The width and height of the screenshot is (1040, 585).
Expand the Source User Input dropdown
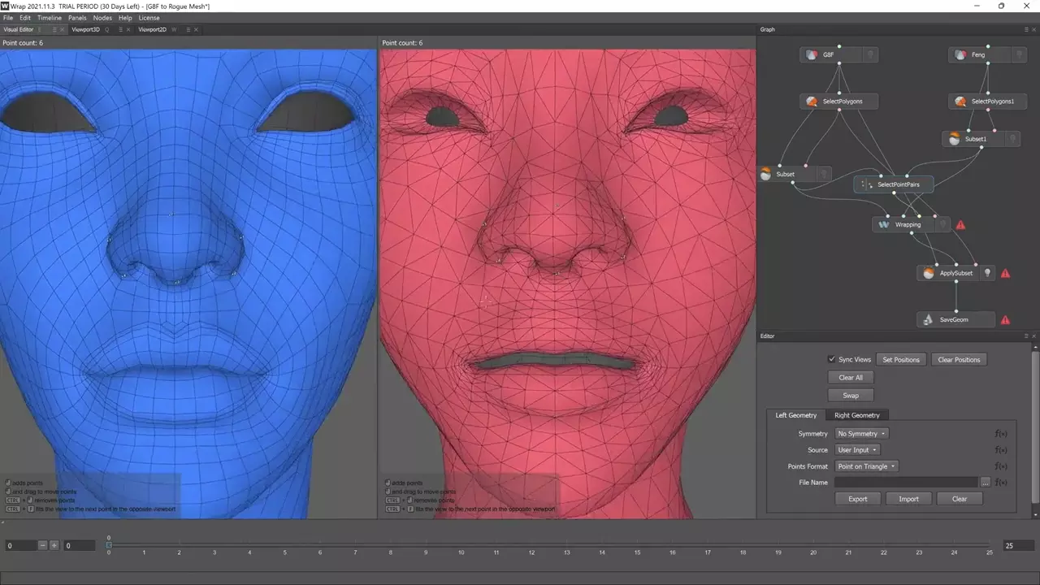[857, 450]
